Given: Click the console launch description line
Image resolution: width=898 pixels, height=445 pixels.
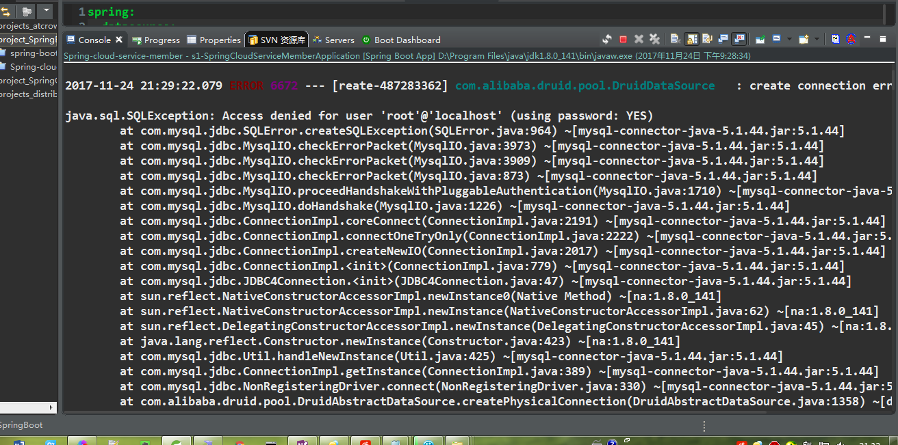Looking at the screenshot, I should click(x=407, y=55).
